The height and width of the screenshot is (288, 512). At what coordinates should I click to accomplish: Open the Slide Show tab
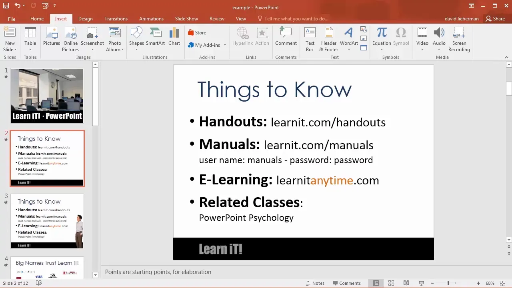click(x=186, y=19)
